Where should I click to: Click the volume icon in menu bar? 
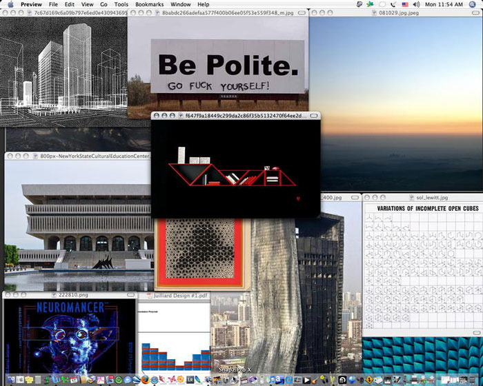tap(416, 4)
